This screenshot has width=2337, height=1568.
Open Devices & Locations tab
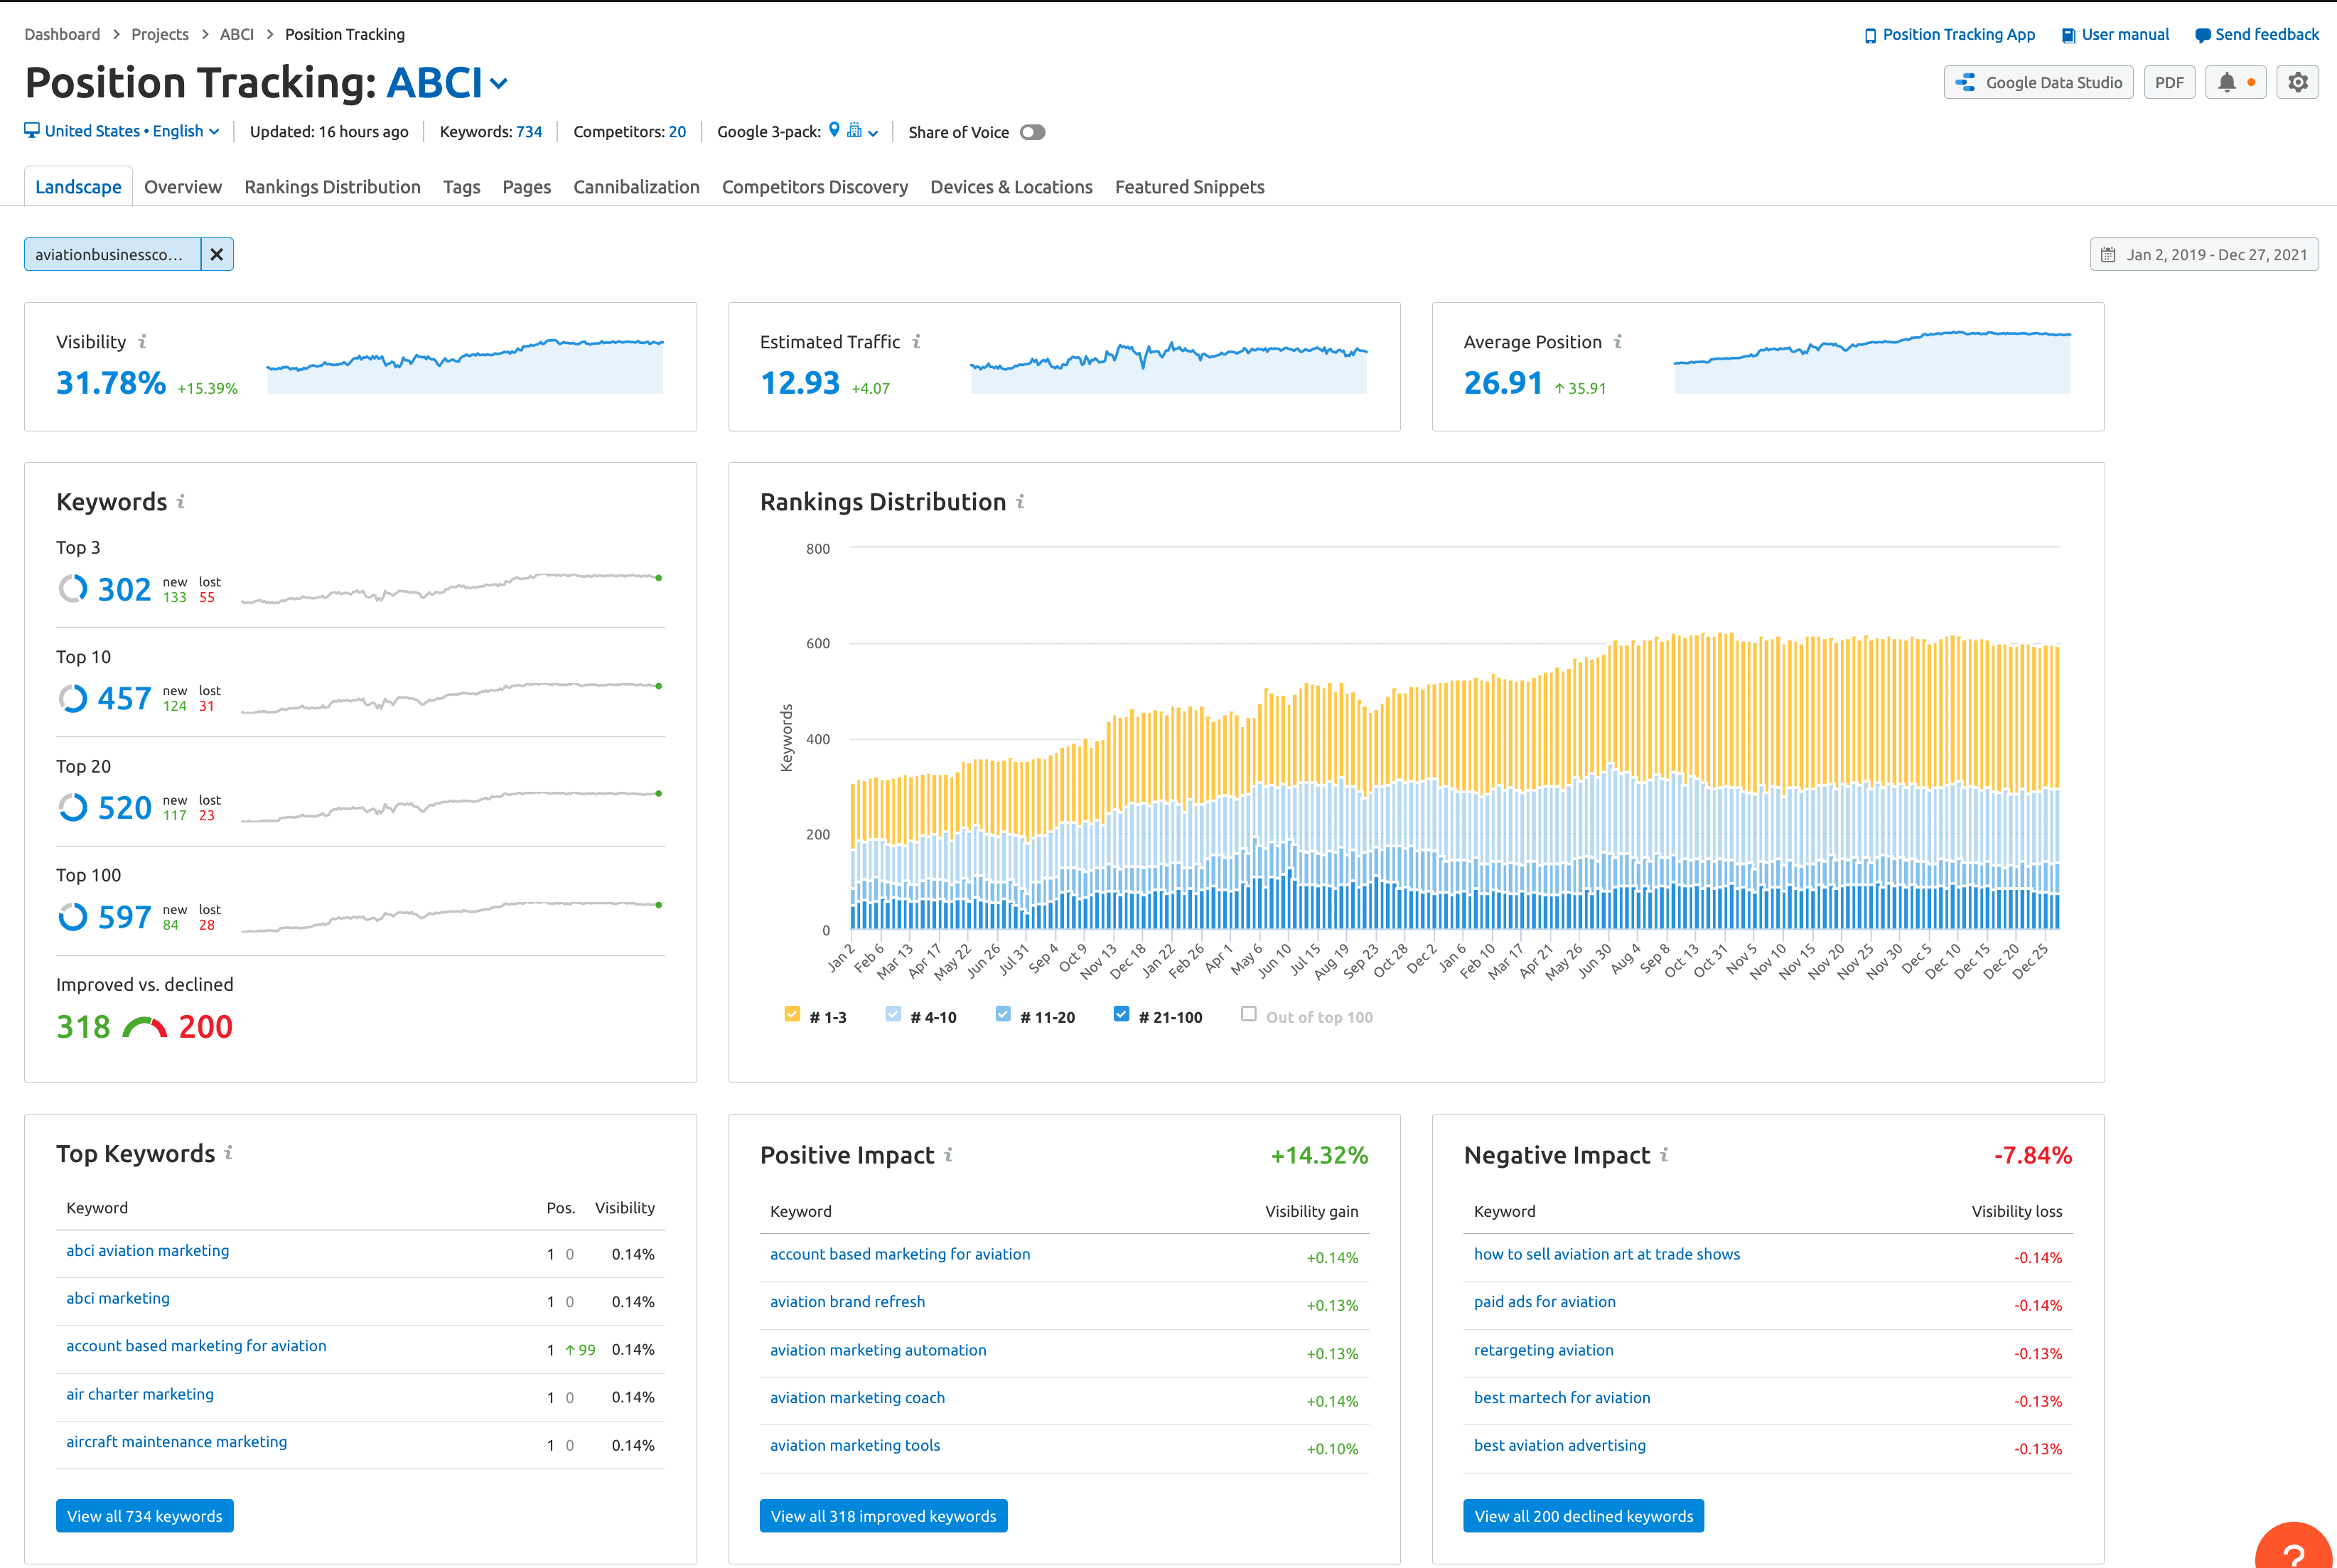click(x=1011, y=187)
